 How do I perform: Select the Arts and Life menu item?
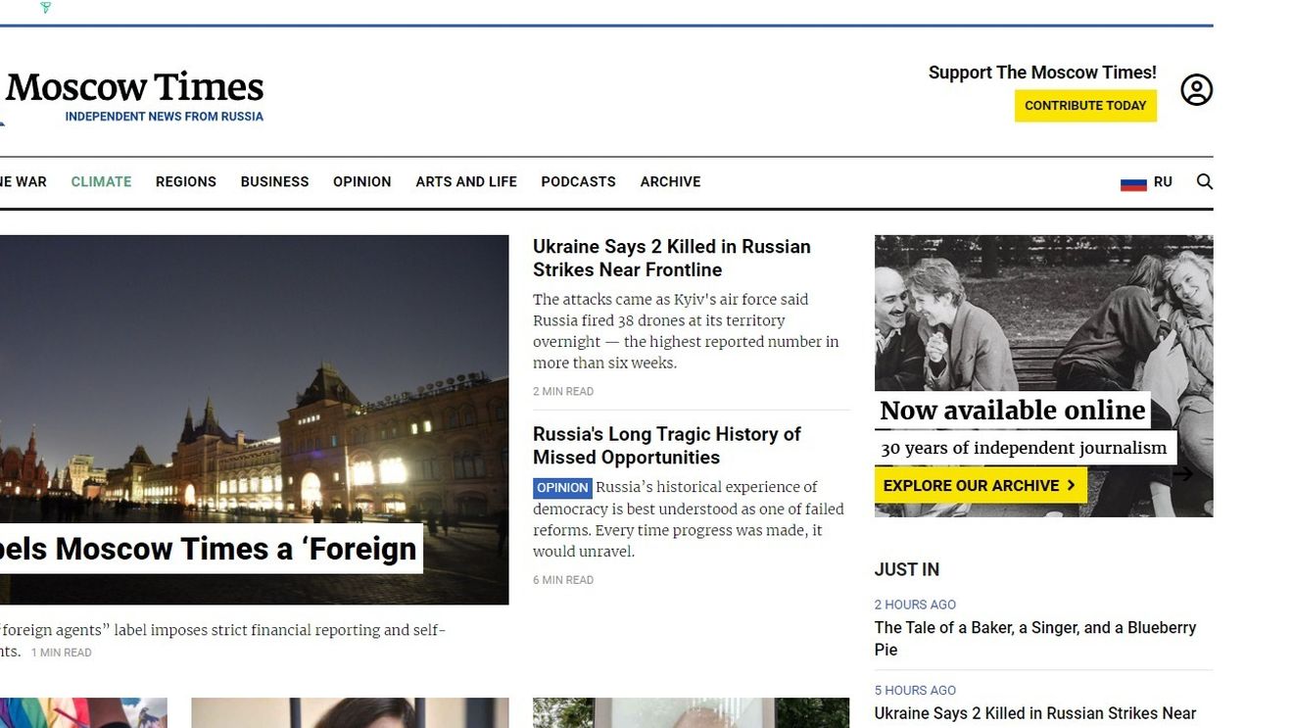(x=466, y=181)
